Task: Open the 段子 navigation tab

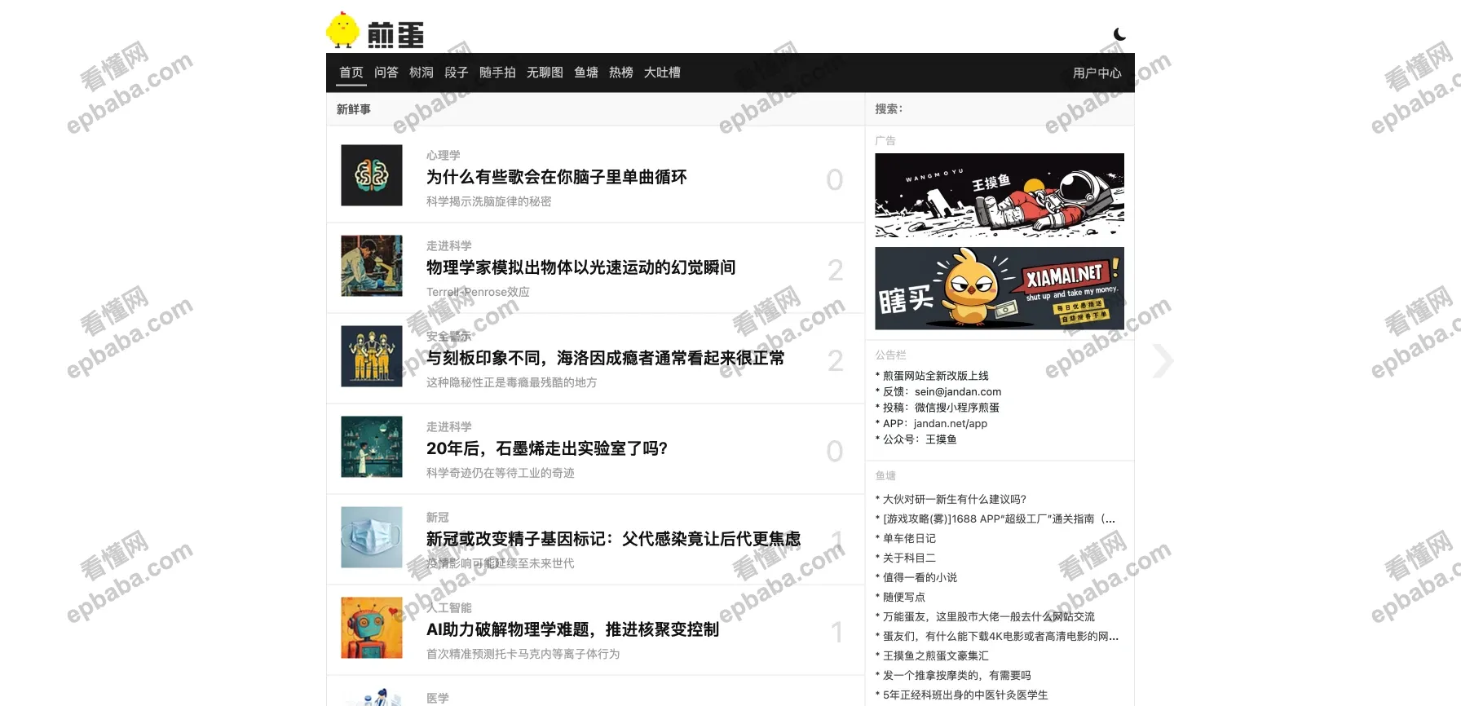Action: [457, 73]
